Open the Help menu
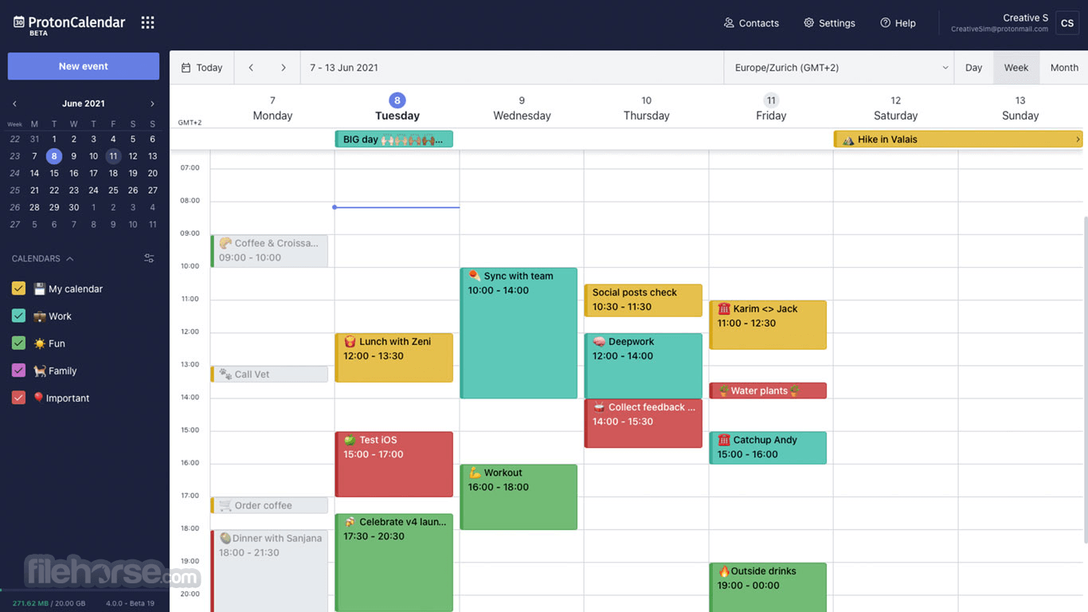This screenshot has height=612, width=1088. tap(898, 23)
